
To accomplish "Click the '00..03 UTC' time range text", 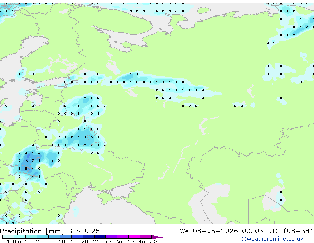I will point(261,231).
